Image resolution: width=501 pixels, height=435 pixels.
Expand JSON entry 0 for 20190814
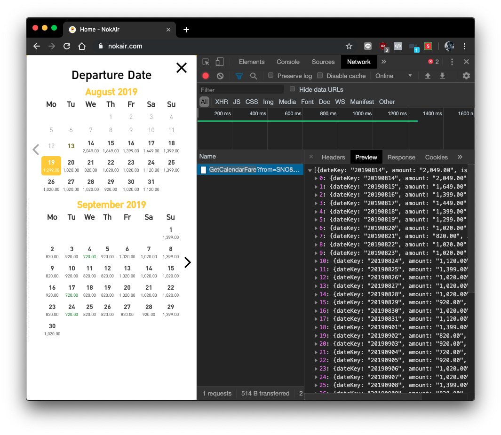pos(316,178)
